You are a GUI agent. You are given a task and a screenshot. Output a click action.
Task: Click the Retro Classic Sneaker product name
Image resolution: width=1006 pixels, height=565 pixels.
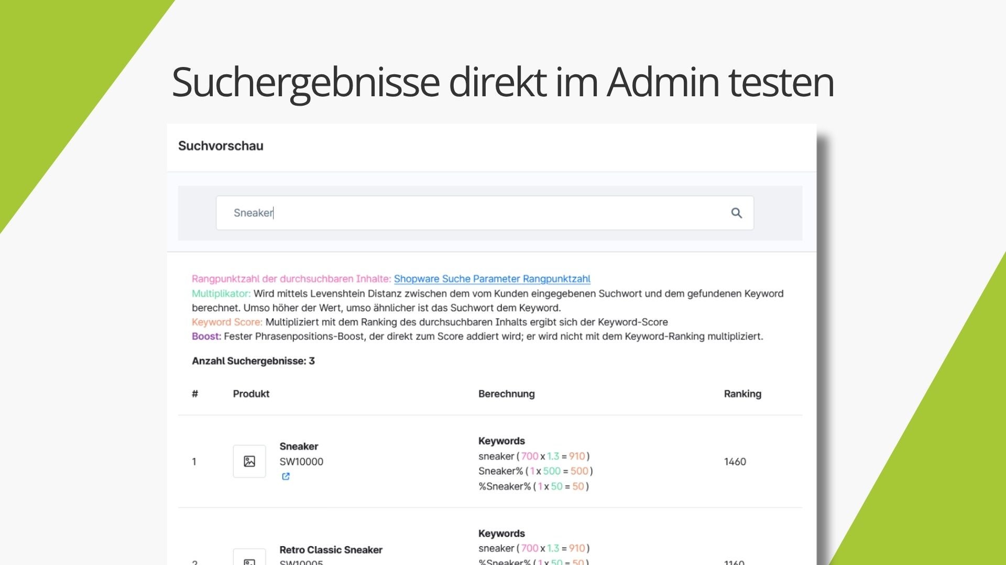(331, 550)
